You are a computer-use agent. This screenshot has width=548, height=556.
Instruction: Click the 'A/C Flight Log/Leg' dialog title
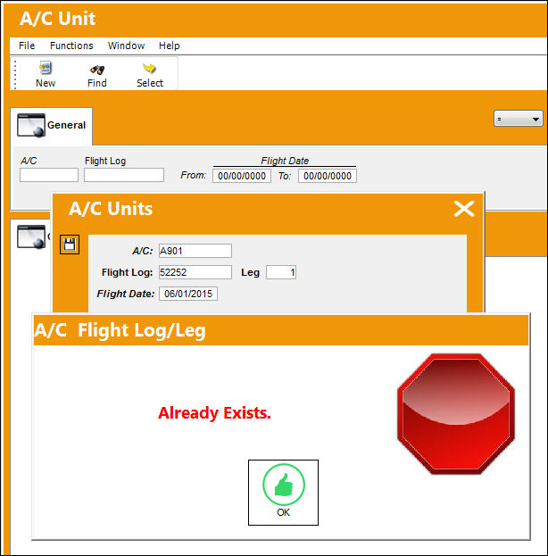point(120,330)
